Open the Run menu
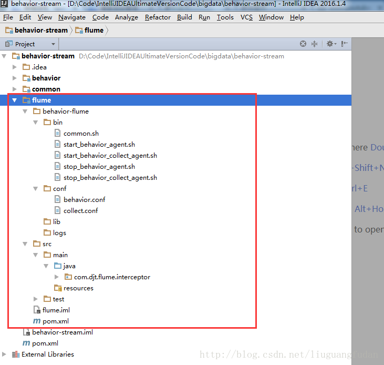The width and height of the screenshot is (384, 365). tap(204, 17)
